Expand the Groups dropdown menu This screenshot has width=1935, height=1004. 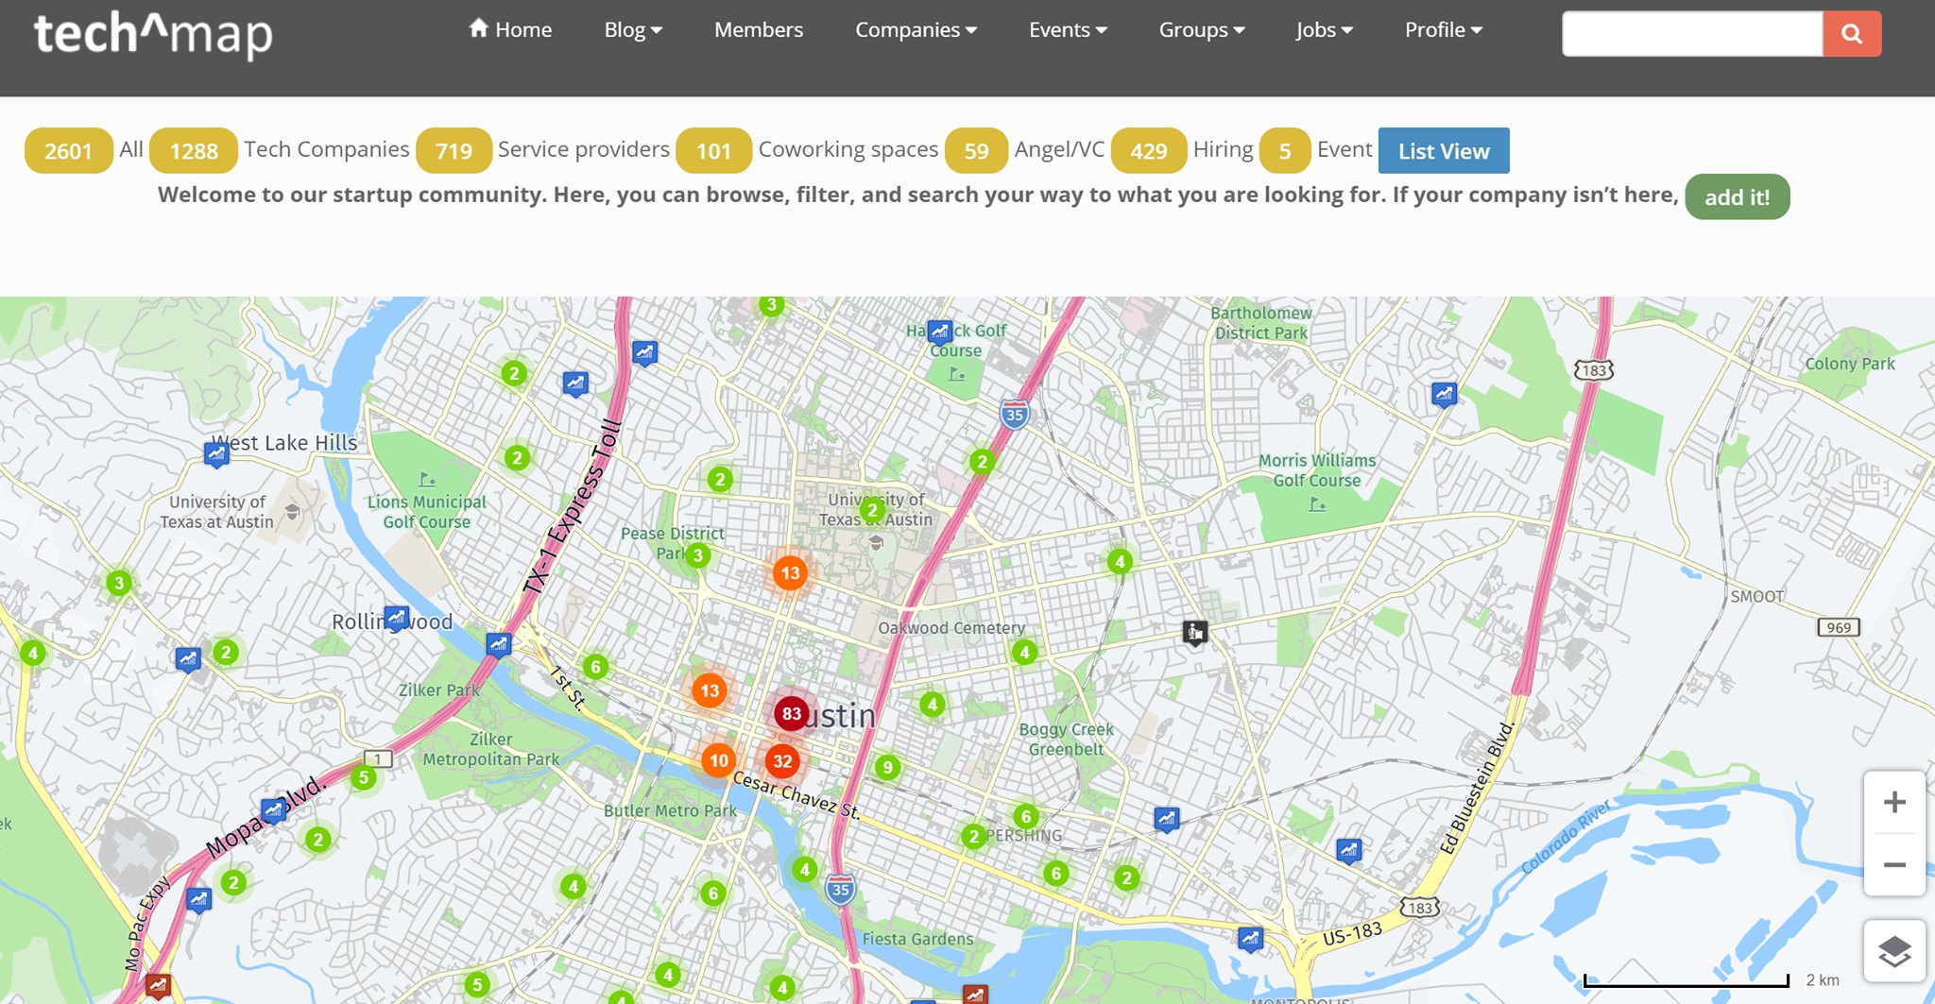pyautogui.click(x=1202, y=29)
